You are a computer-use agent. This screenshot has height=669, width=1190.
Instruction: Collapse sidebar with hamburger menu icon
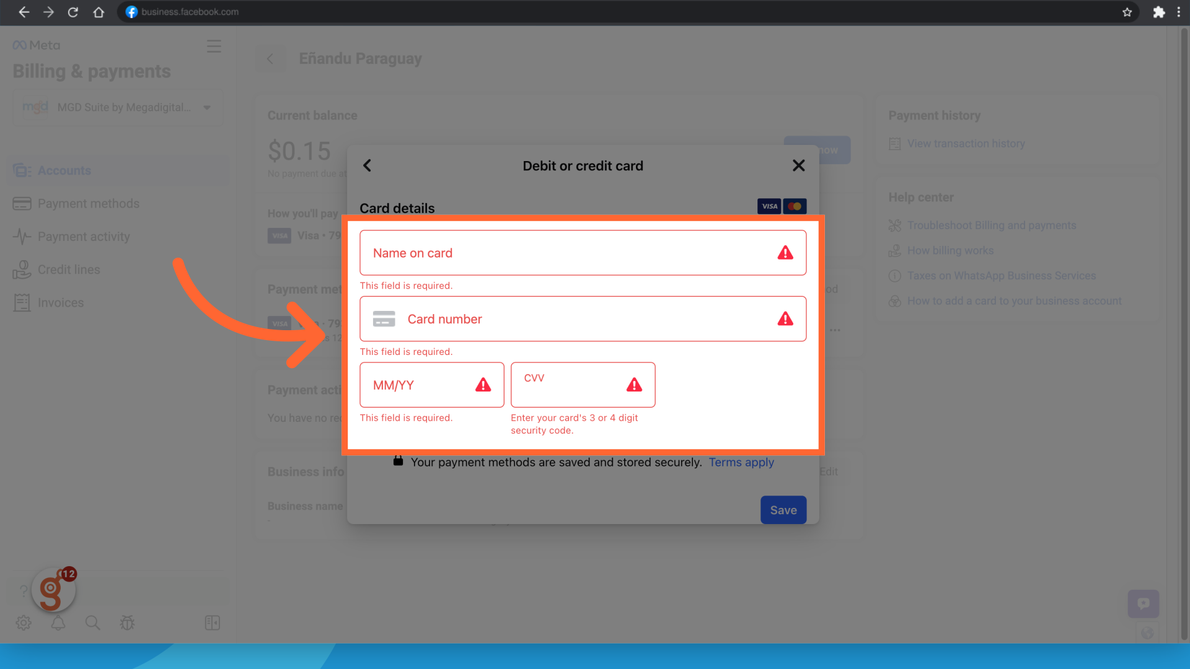[x=214, y=46]
